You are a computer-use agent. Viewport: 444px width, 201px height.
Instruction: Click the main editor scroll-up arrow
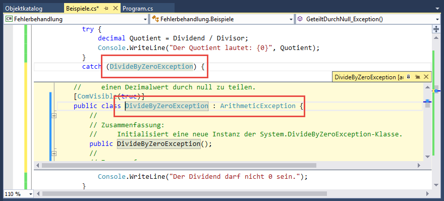[436, 37]
